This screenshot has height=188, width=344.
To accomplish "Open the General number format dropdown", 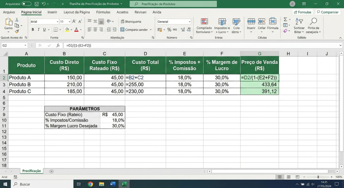I will pos(189,22).
